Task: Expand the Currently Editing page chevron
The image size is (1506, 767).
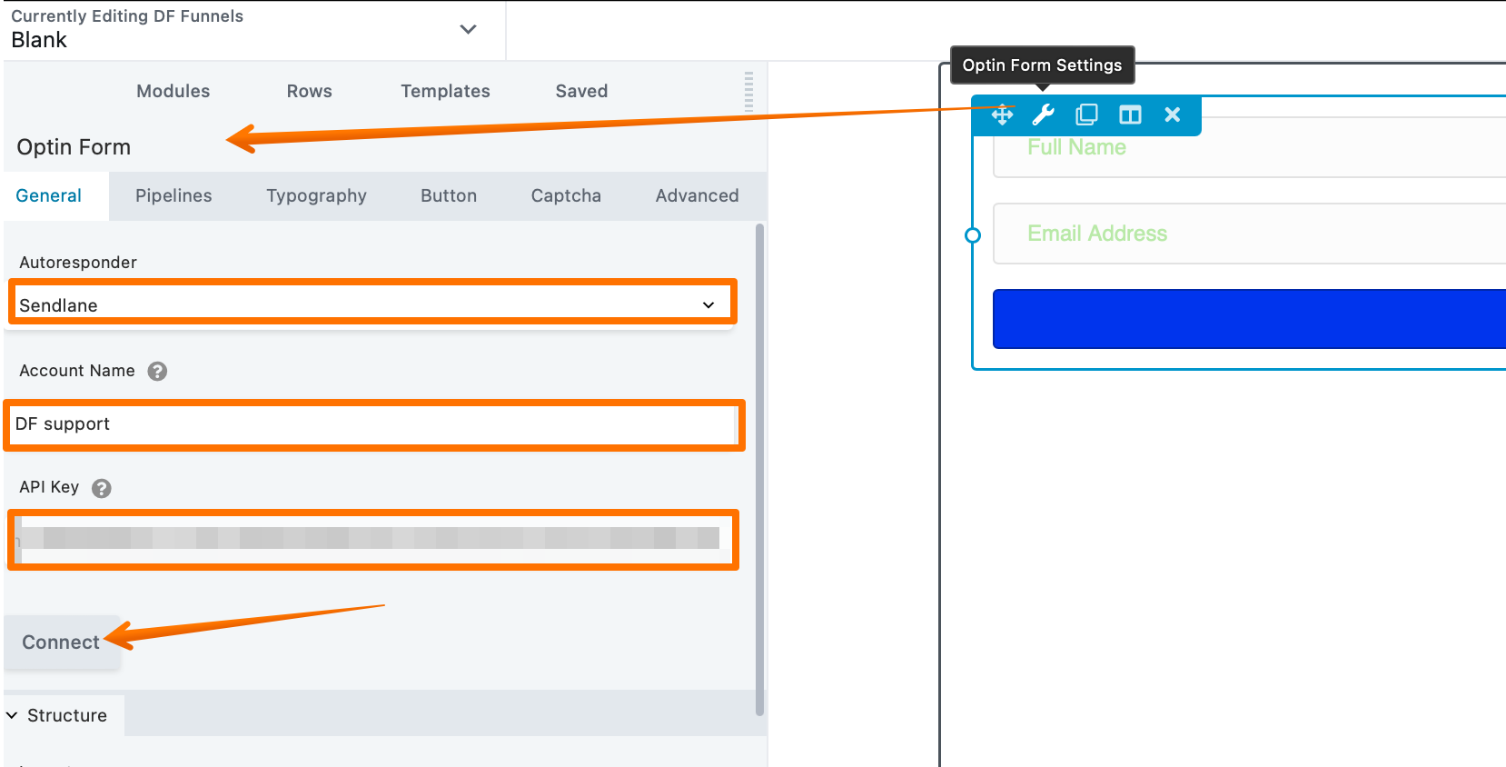Action: [468, 29]
